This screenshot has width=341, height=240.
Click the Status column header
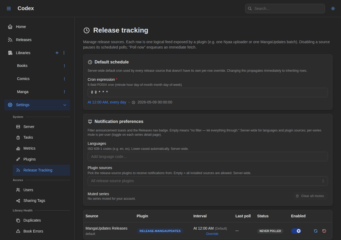coord(263,216)
